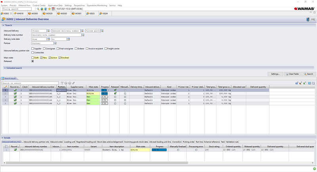This screenshot has height=172, width=317.
Task: Click the 0 % progress bar of delivery ending 143
Action: coord(105,97)
